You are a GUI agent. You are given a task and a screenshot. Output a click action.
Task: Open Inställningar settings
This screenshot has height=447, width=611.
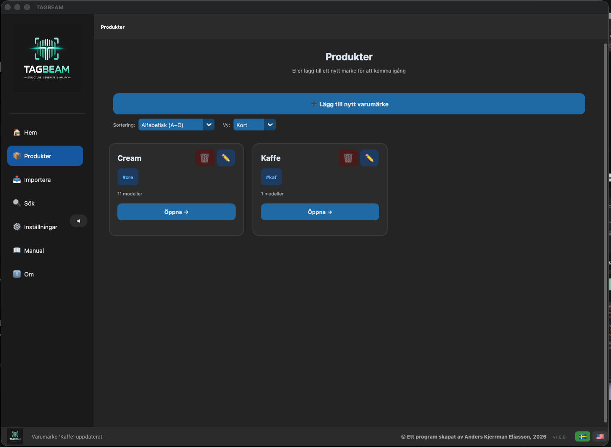tap(45, 227)
